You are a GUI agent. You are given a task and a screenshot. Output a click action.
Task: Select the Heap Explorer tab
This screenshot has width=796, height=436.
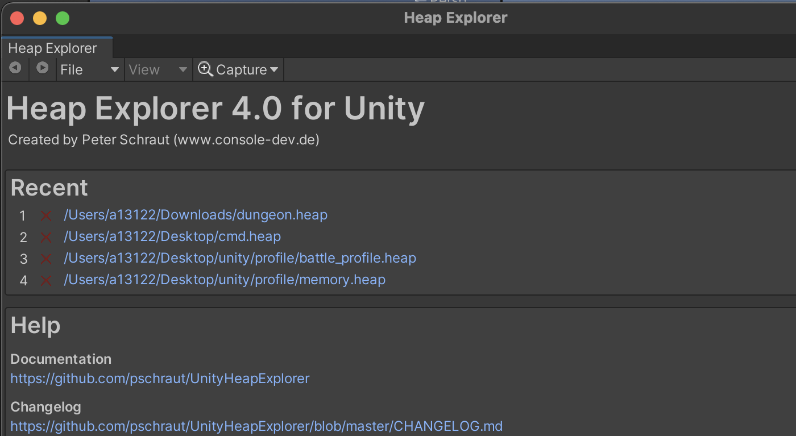(x=53, y=48)
